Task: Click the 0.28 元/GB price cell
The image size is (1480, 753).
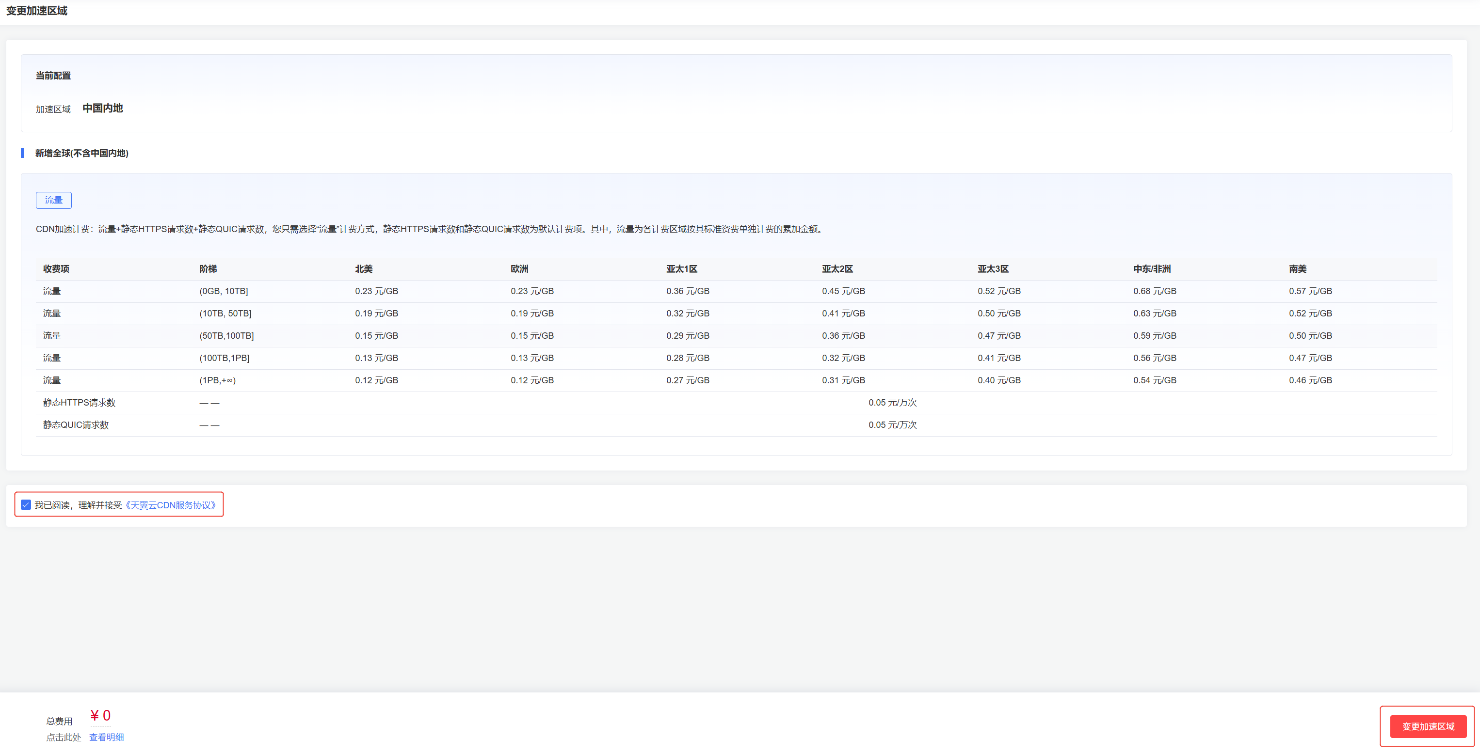Action: 687,358
